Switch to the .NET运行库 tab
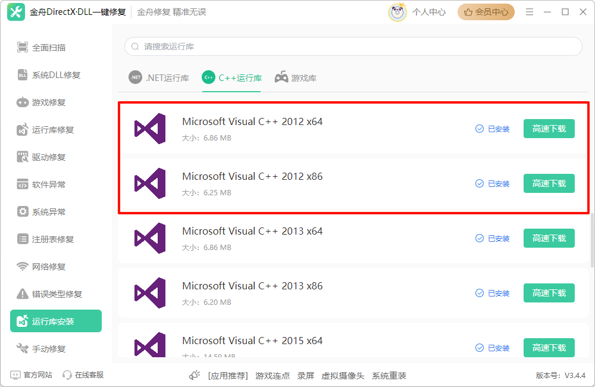The height and width of the screenshot is (387, 595). coord(159,78)
